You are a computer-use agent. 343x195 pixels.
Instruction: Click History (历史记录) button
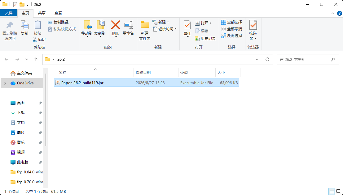[x=205, y=39]
